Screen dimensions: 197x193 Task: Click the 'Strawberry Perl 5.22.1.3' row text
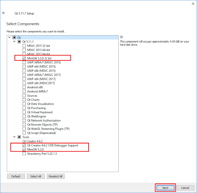coord(42,154)
